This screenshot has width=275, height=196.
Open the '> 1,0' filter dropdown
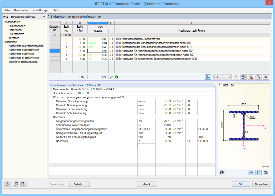[x=222, y=77]
